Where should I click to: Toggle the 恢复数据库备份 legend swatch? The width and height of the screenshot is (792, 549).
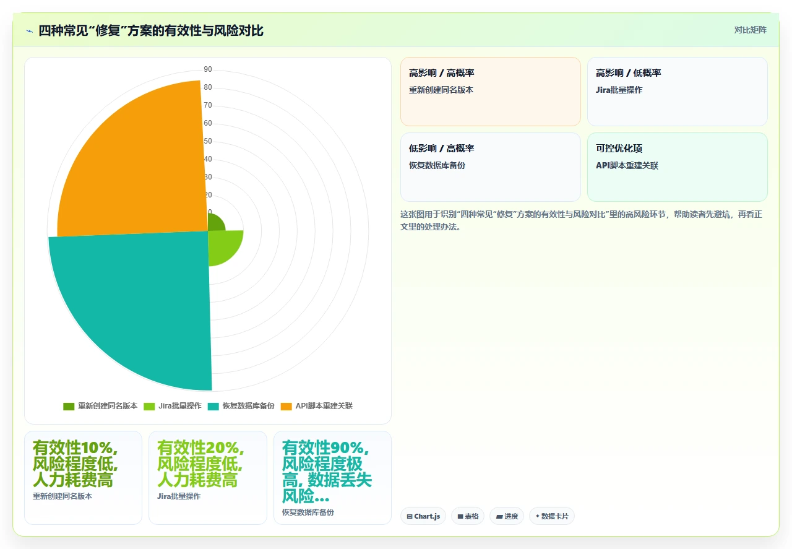(213, 407)
